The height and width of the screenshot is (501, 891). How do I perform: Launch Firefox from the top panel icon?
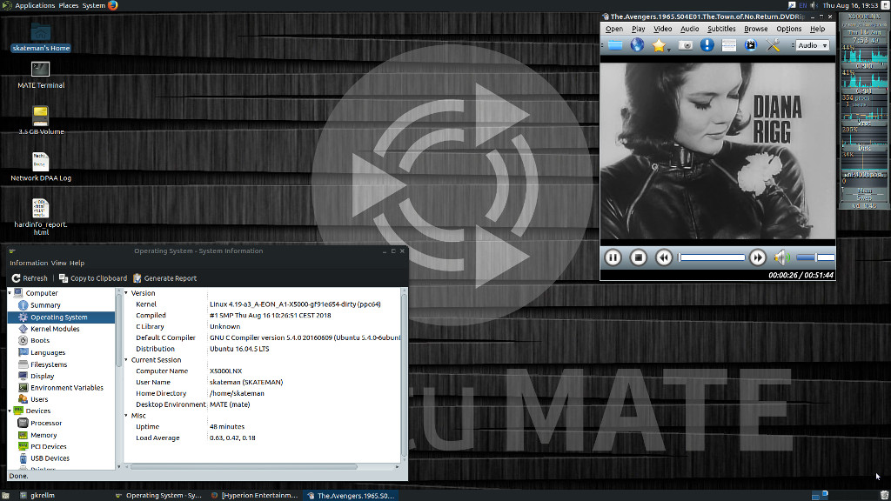pos(112,6)
